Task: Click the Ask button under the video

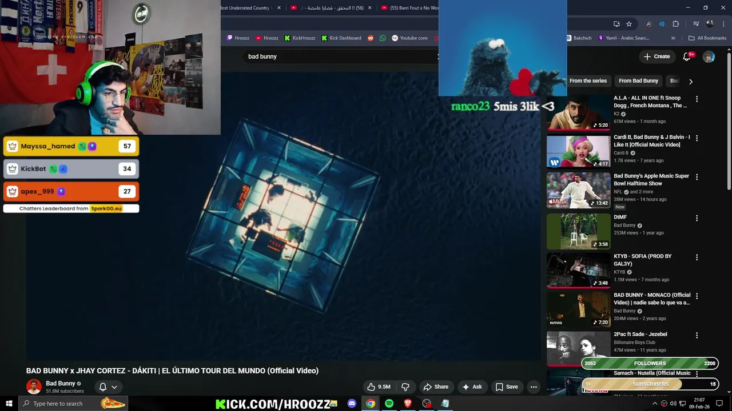Action: tap(472, 387)
